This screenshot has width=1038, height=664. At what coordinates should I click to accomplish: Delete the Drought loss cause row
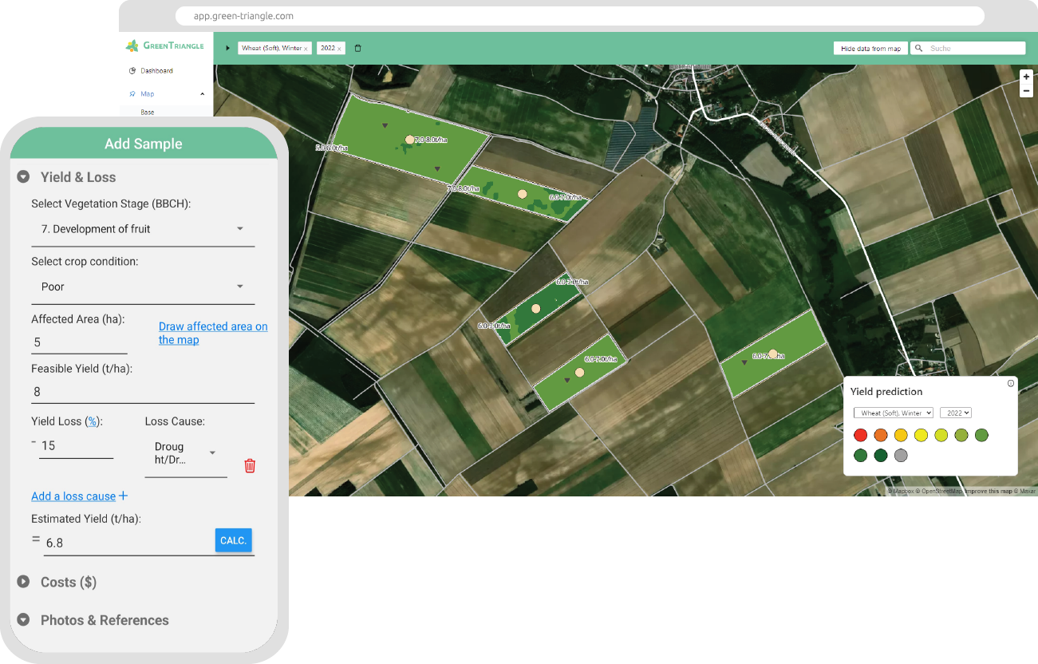pos(250,466)
